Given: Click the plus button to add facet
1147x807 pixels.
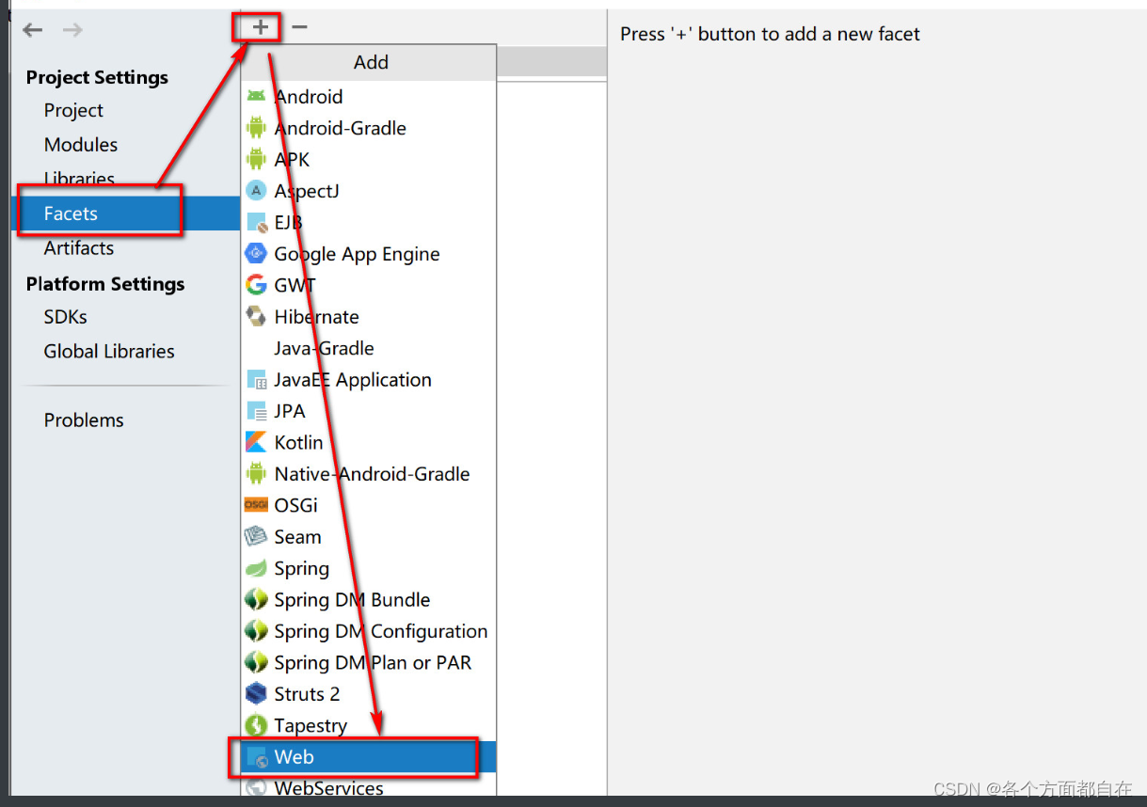Looking at the screenshot, I should pyautogui.click(x=261, y=28).
